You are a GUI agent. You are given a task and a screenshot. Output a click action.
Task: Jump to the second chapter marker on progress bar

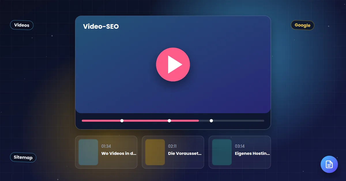[169, 121]
